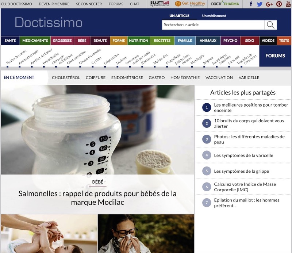292x253 pixels.
Task: Select the Bronchiolite topic
Action: click(51, 58)
